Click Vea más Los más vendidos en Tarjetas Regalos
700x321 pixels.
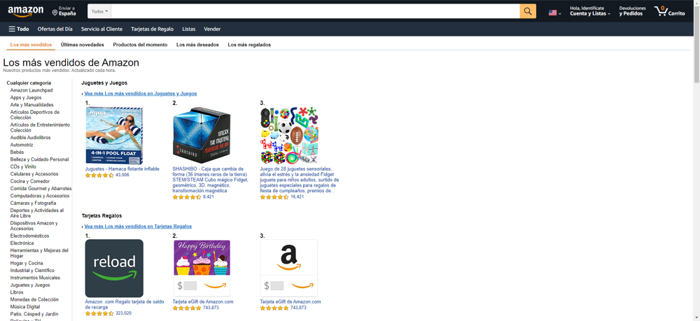coord(138,227)
